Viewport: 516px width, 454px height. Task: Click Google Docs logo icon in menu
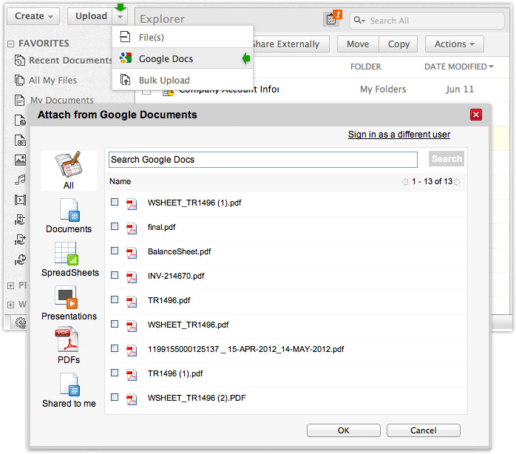[126, 58]
